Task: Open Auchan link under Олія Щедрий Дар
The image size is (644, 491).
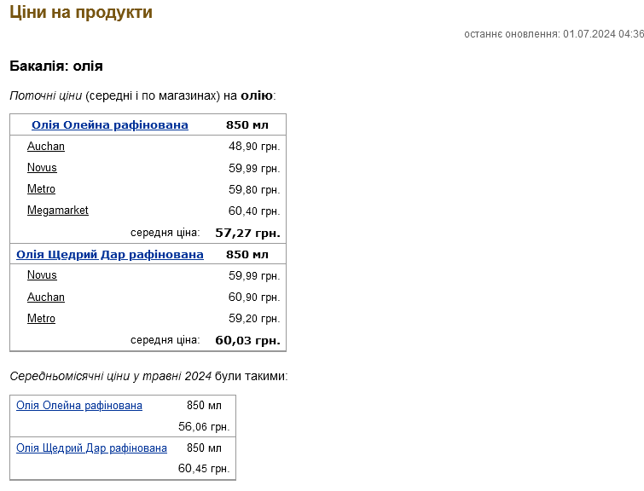Action: click(46, 297)
